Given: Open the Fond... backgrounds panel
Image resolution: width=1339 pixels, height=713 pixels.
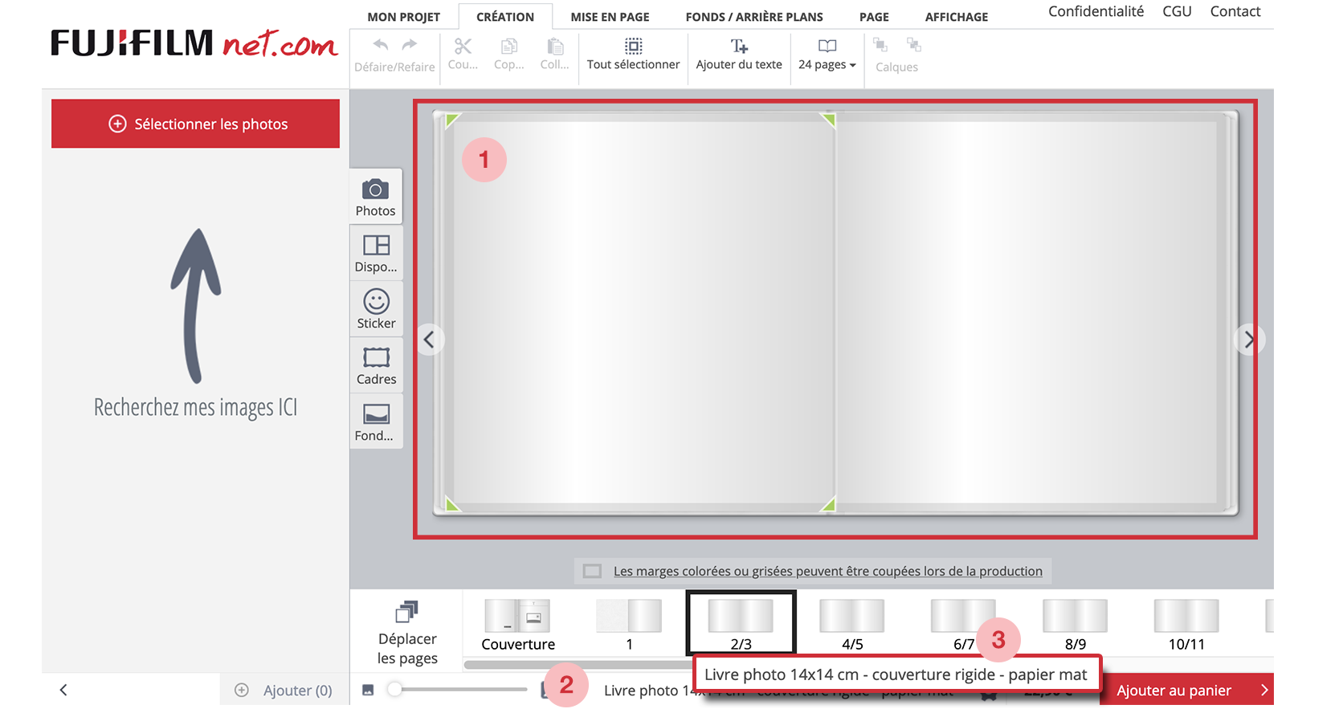Looking at the screenshot, I should pyautogui.click(x=376, y=422).
